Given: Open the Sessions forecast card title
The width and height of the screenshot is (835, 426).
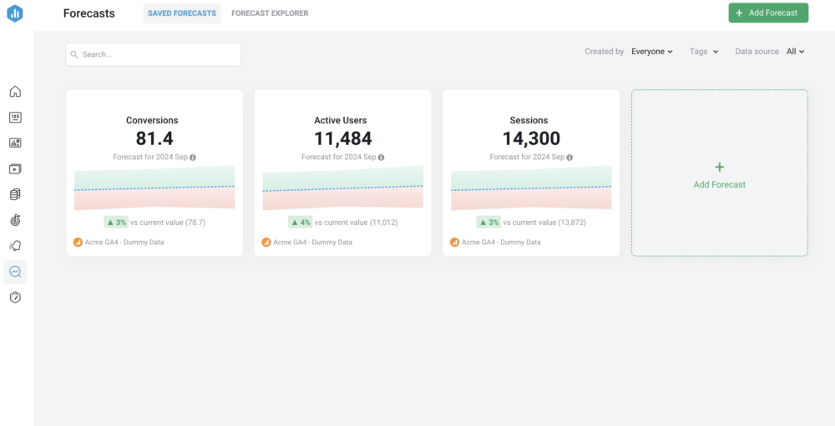Looking at the screenshot, I should [x=529, y=120].
